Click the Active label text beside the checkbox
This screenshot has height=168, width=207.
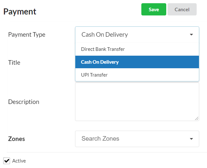[19, 161]
